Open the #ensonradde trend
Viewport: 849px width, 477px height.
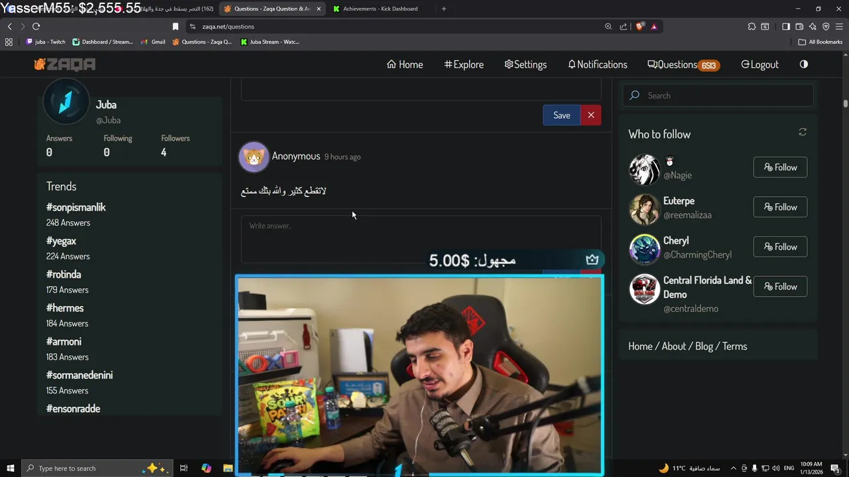point(73,409)
